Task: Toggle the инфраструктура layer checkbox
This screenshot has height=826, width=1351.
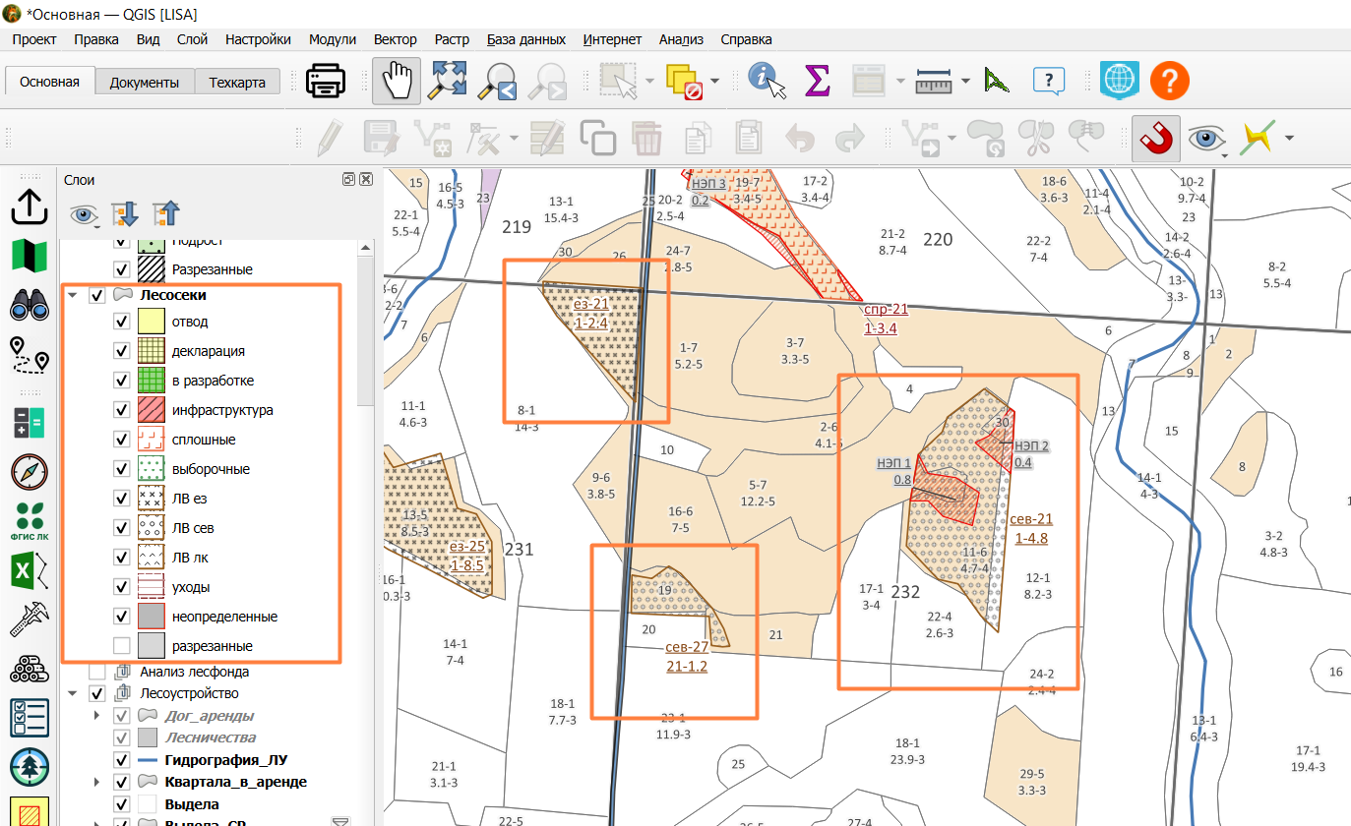Action: 122,410
